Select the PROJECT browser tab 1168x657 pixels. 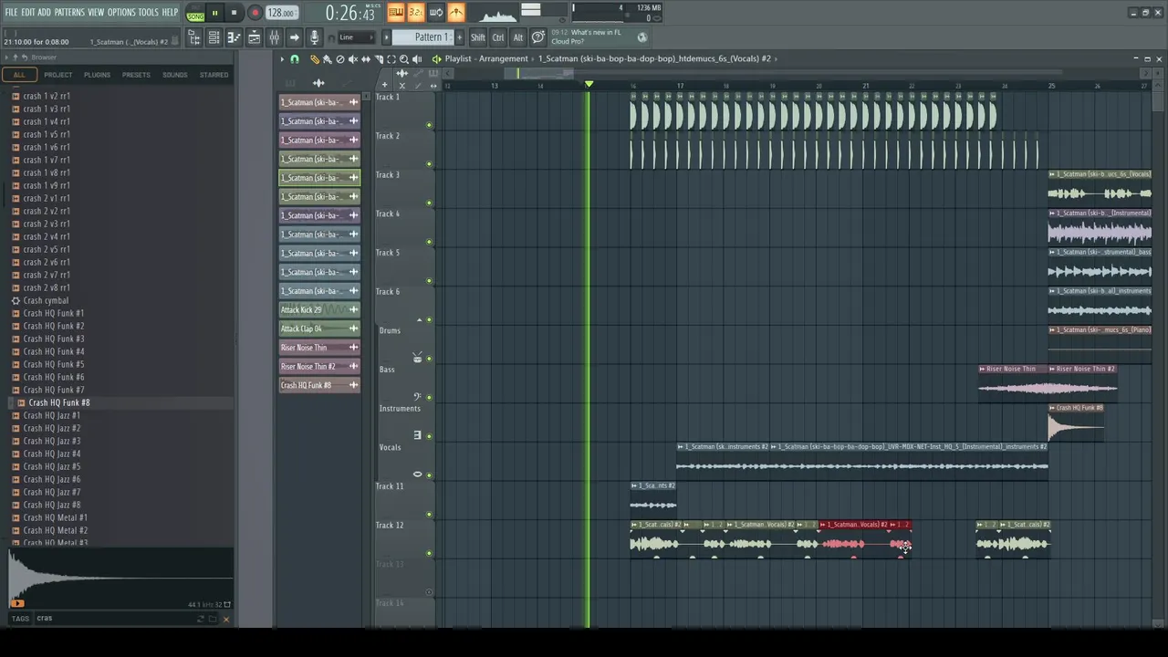coord(57,75)
